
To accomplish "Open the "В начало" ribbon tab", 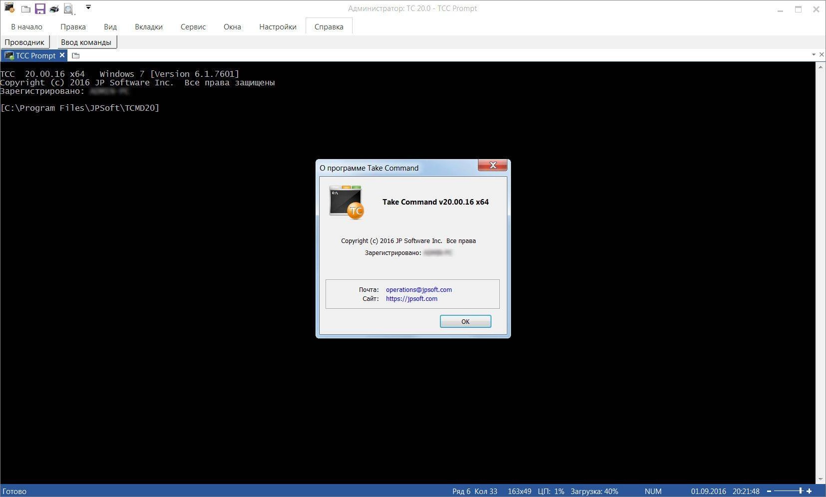I will tap(26, 26).
